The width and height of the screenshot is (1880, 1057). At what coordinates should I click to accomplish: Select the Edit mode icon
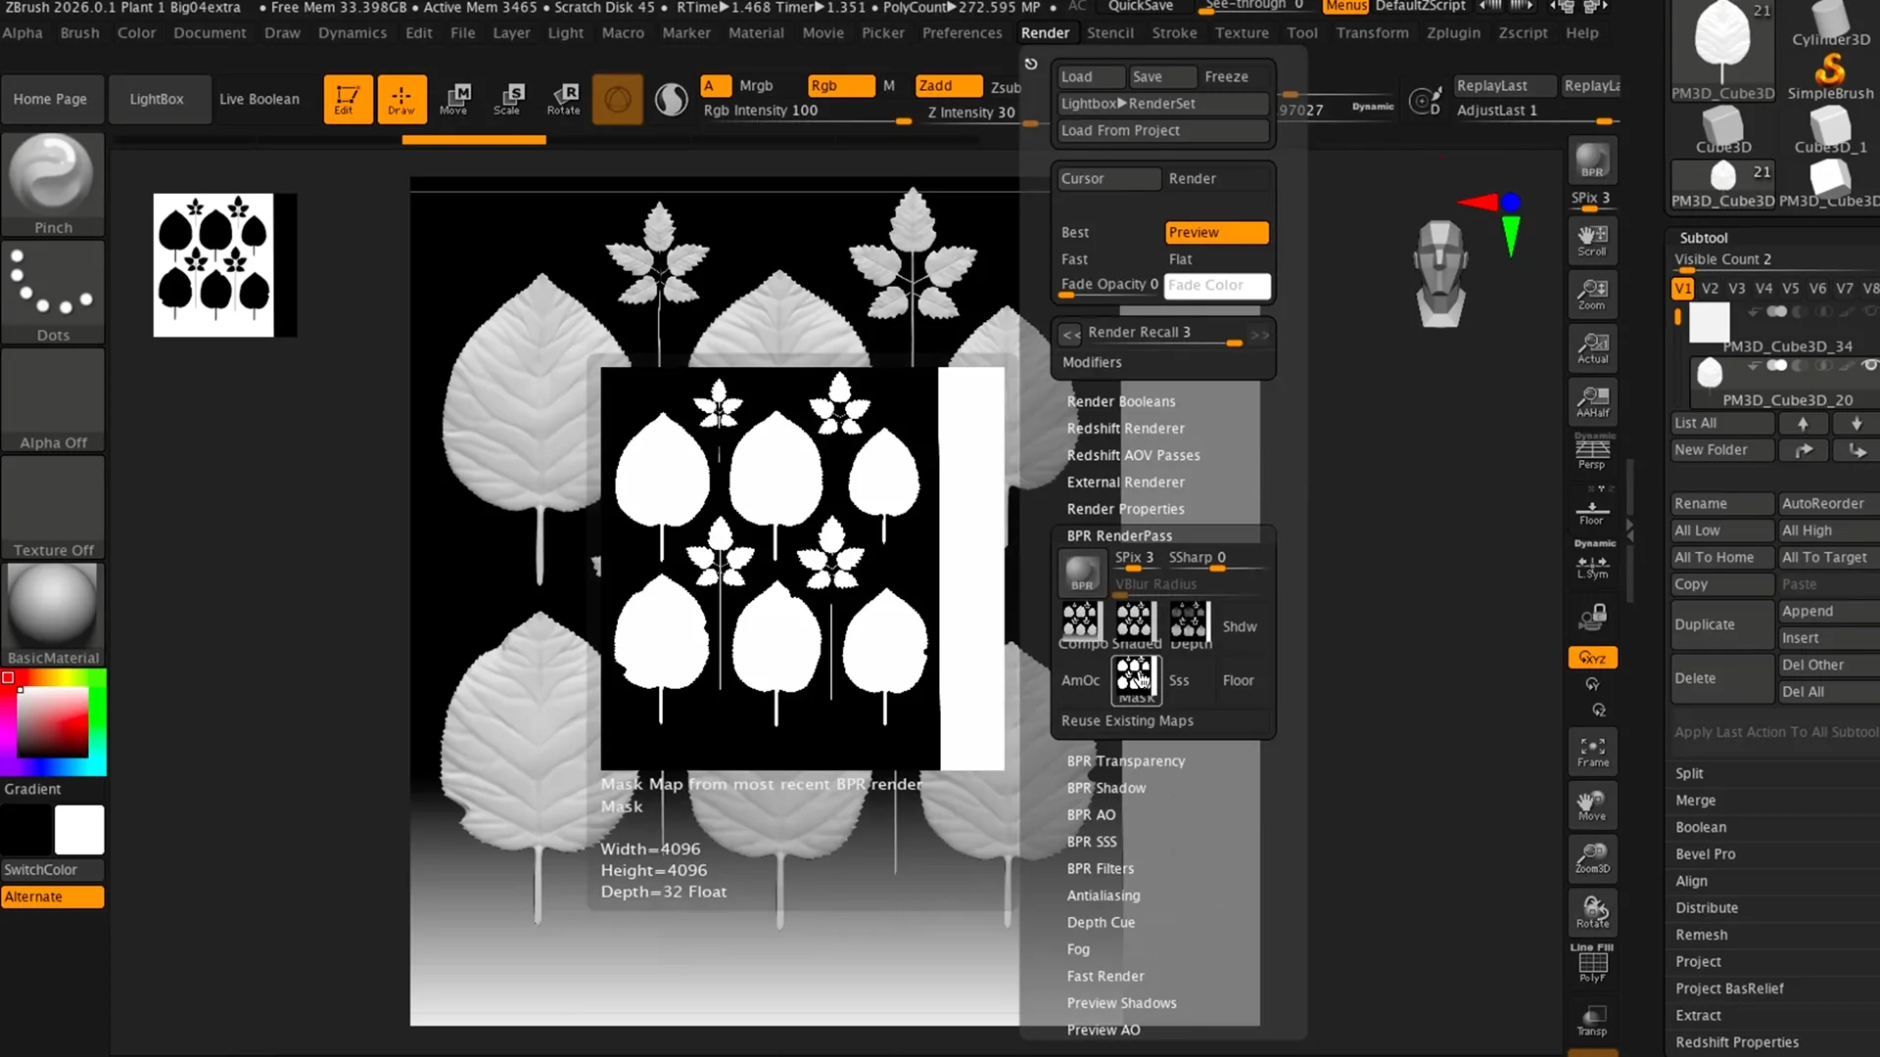(x=348, y=99)
